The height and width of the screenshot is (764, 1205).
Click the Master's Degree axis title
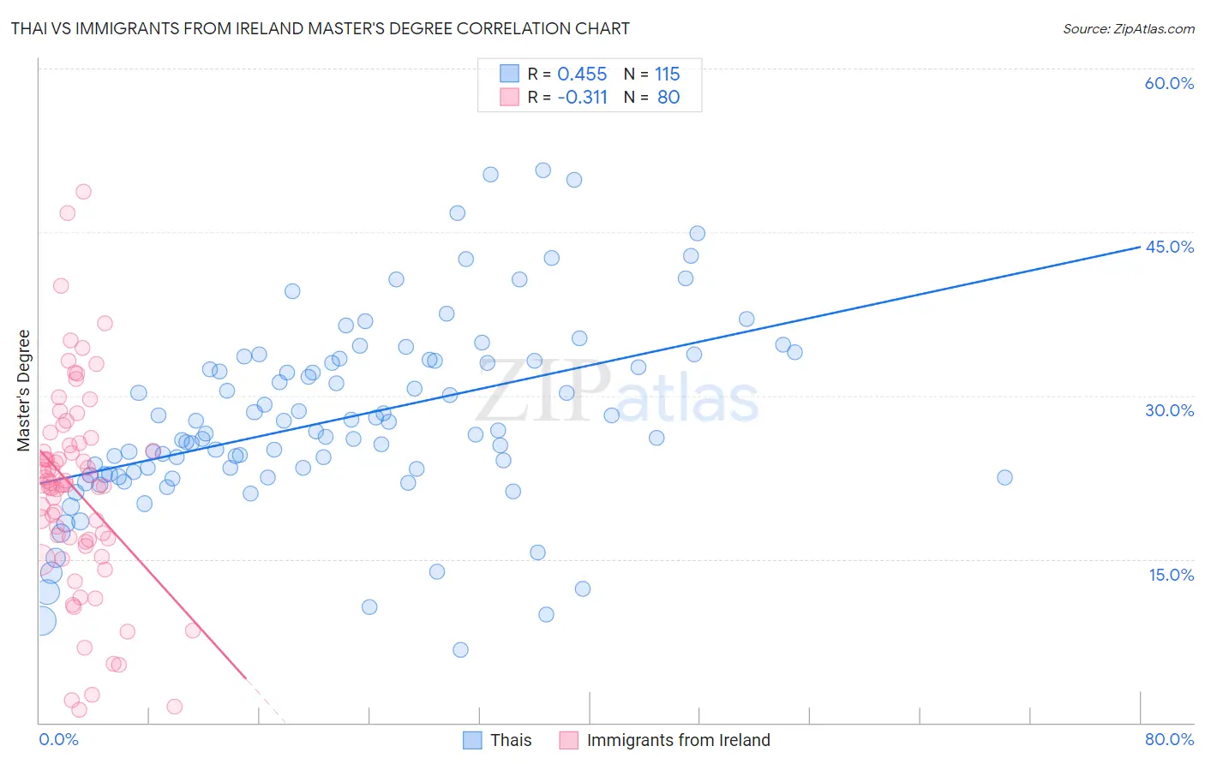[24, 391]
